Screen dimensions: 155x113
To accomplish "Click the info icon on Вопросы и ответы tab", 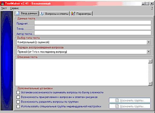I will 42,13.
